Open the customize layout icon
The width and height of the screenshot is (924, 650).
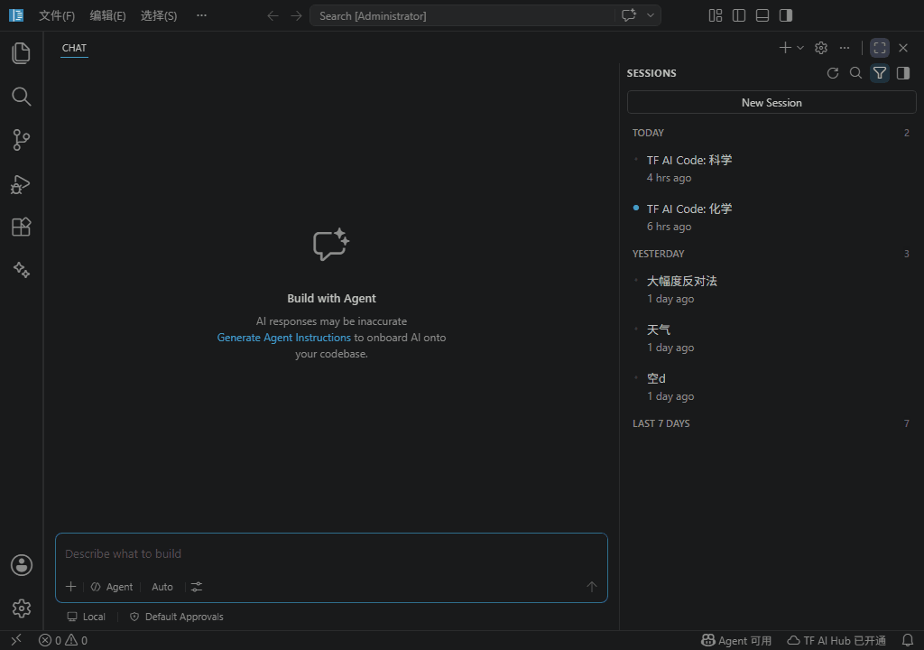(716, 15)
